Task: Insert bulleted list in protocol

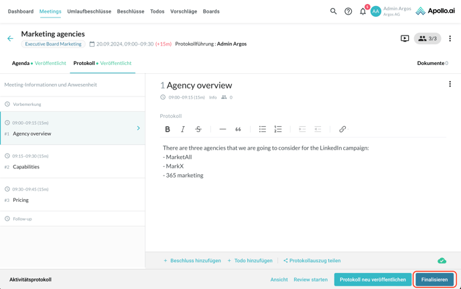Action: [263, 129]
